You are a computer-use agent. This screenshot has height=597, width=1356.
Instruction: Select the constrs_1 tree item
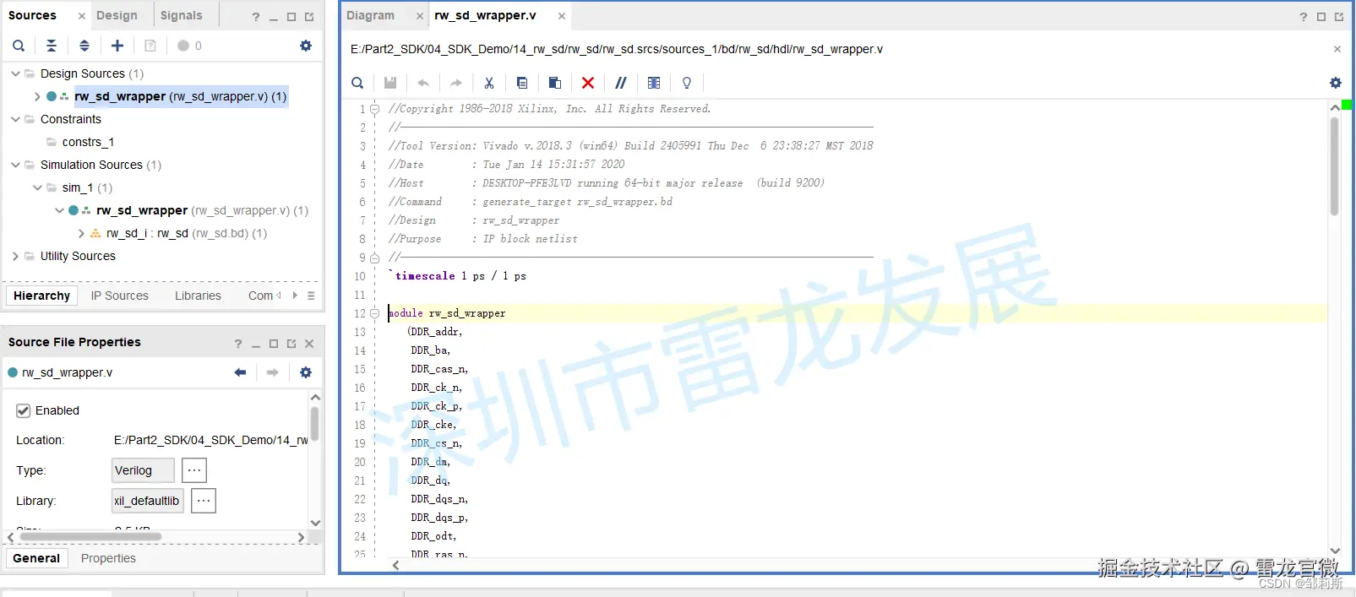coord(88,142)
